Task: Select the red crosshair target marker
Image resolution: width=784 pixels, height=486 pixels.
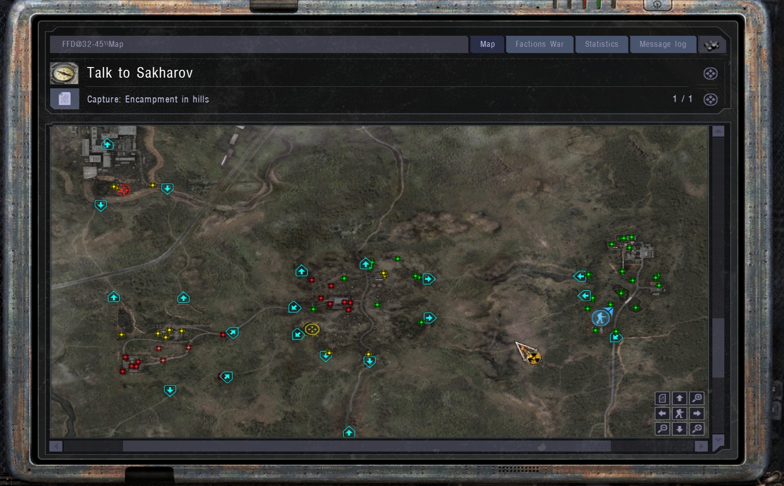Action: point(123,189)
